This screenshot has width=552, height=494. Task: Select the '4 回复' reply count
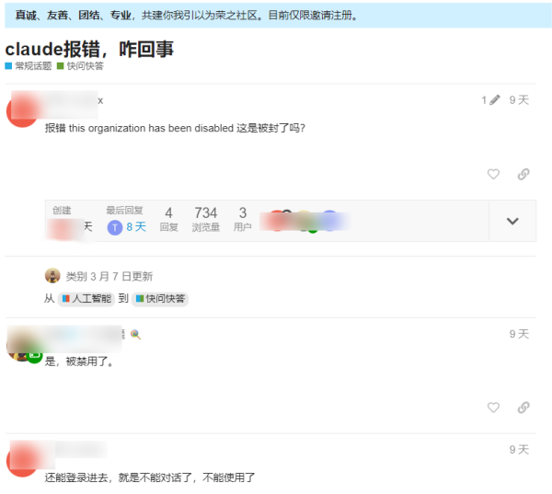click(x=169, y=219)
